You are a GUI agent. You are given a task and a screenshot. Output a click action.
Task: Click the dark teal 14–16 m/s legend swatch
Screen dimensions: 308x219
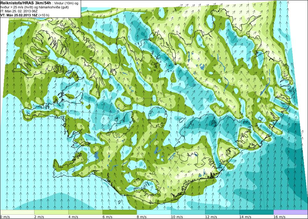click(x=257, y=212)
